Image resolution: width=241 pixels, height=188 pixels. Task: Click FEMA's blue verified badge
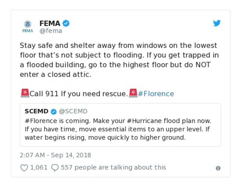point(66,23)
